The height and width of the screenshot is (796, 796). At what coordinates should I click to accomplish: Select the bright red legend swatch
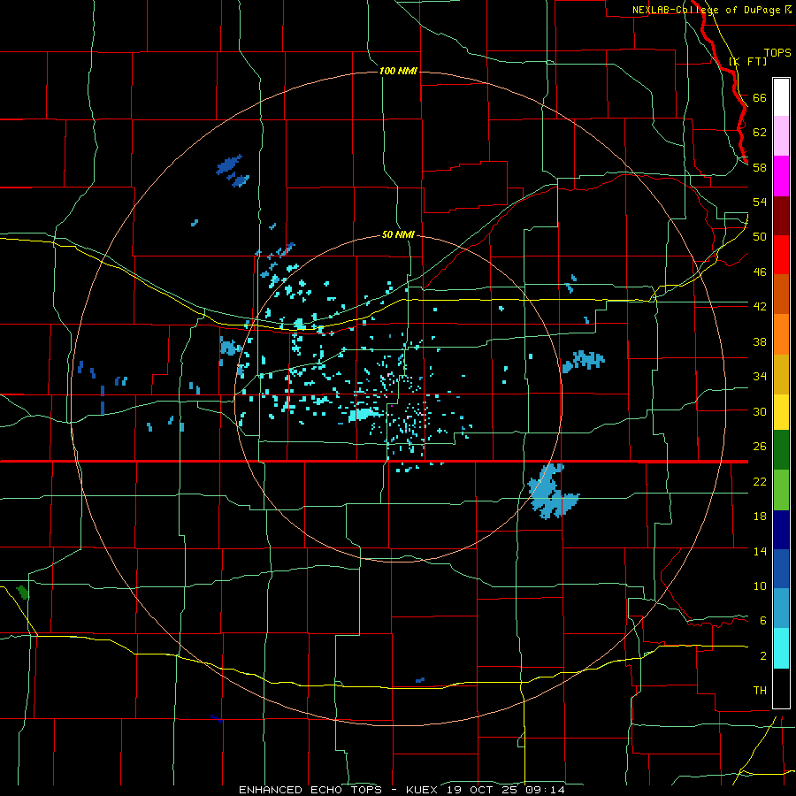point(781,255)
